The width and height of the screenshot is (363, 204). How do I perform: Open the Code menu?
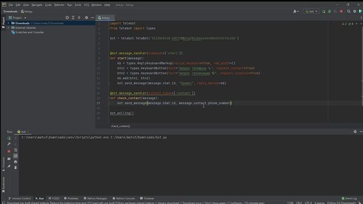point(48,5)
